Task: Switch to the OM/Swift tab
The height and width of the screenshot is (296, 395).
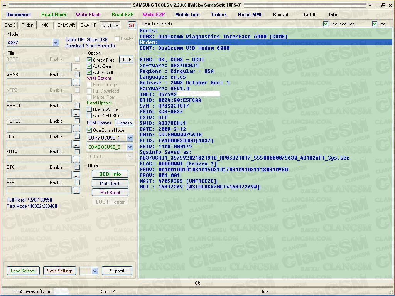Action: (x=66, y=25)
